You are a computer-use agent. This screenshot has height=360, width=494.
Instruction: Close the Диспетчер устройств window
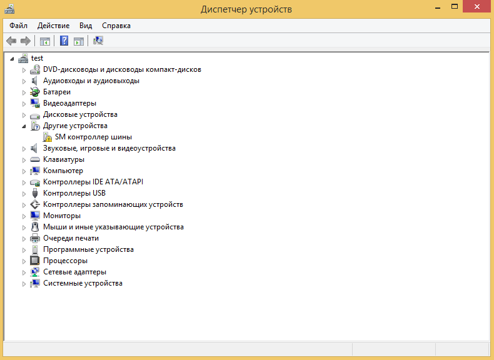click(477, 6)
